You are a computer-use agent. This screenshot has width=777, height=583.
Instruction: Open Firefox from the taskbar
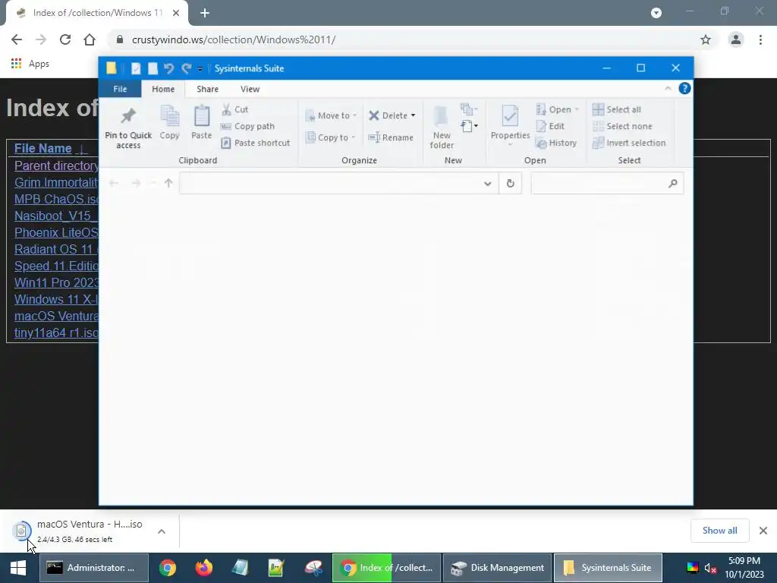point(203,568)
